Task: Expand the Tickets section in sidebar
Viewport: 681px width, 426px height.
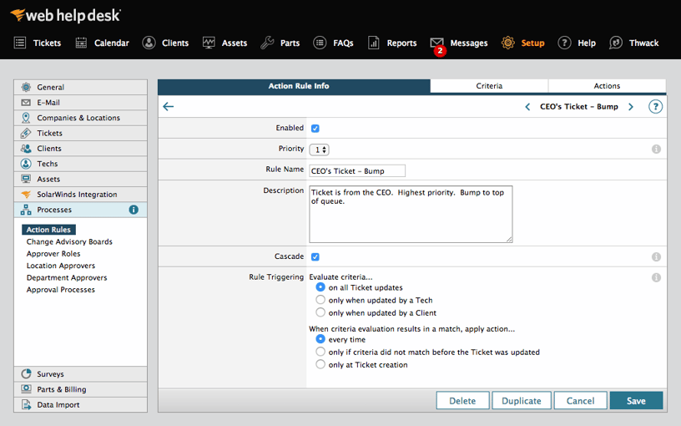Action: [x=80, y=133]
